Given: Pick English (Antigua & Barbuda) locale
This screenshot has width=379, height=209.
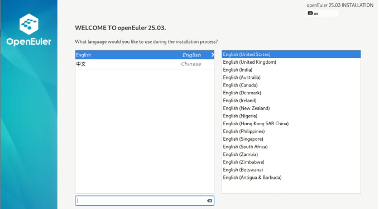Looking at the screenshot, I should (x=291, y=178).
